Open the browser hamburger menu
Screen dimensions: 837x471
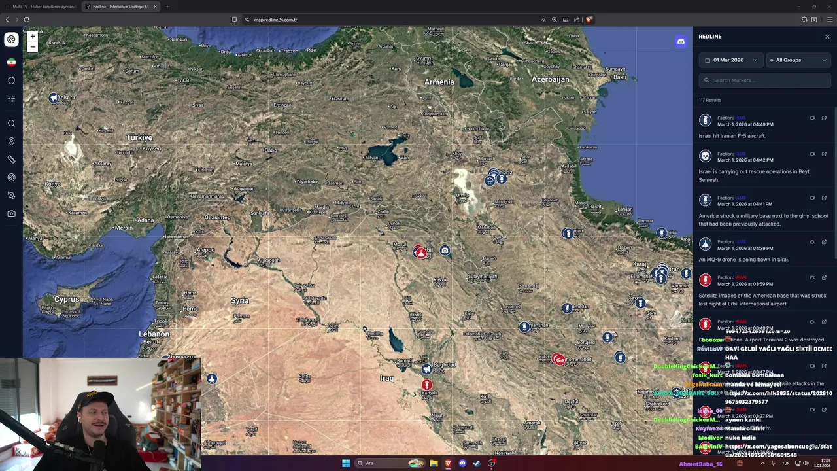[x=829, y=20]
